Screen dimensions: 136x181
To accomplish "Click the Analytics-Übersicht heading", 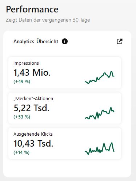I will 36,41.
